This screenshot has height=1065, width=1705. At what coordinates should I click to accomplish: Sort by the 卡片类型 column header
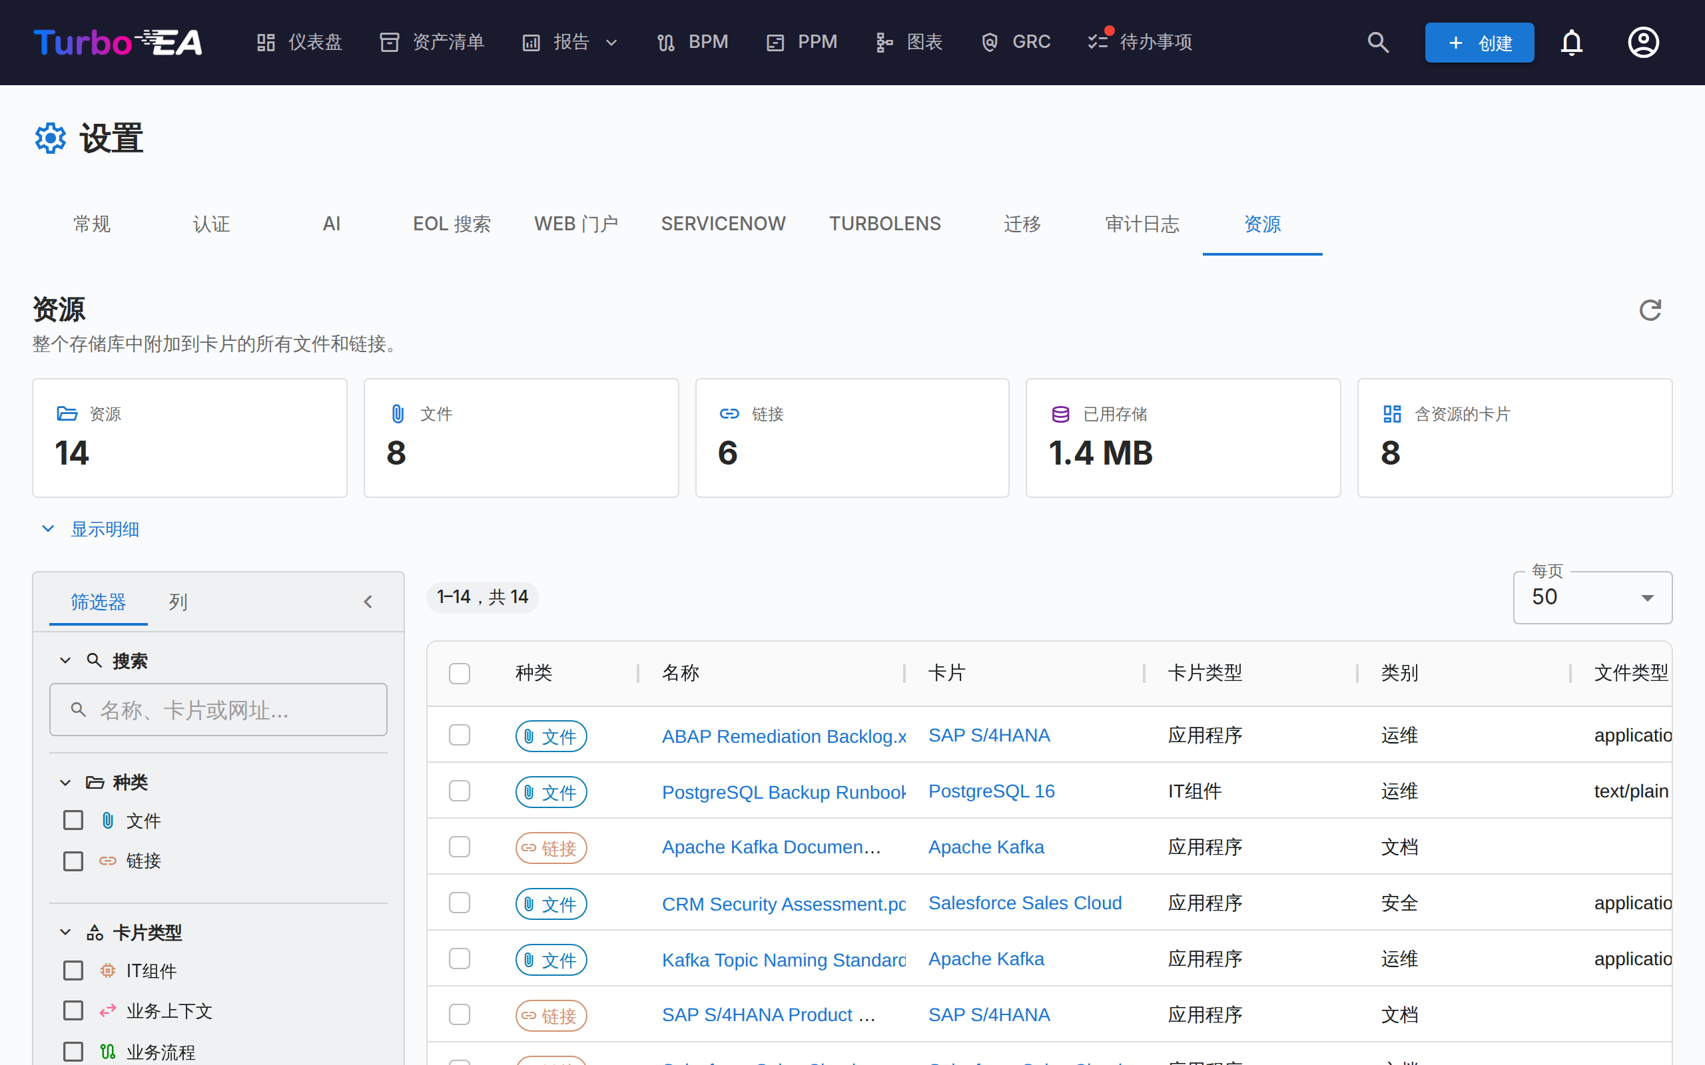pos(1205,674)
